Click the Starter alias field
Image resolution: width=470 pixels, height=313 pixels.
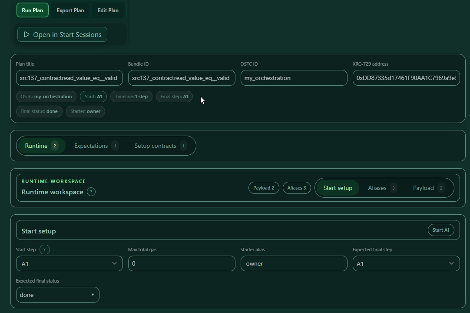(294, 263)
